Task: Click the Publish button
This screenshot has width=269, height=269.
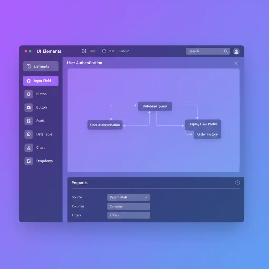Action: (x=124, y=51)
